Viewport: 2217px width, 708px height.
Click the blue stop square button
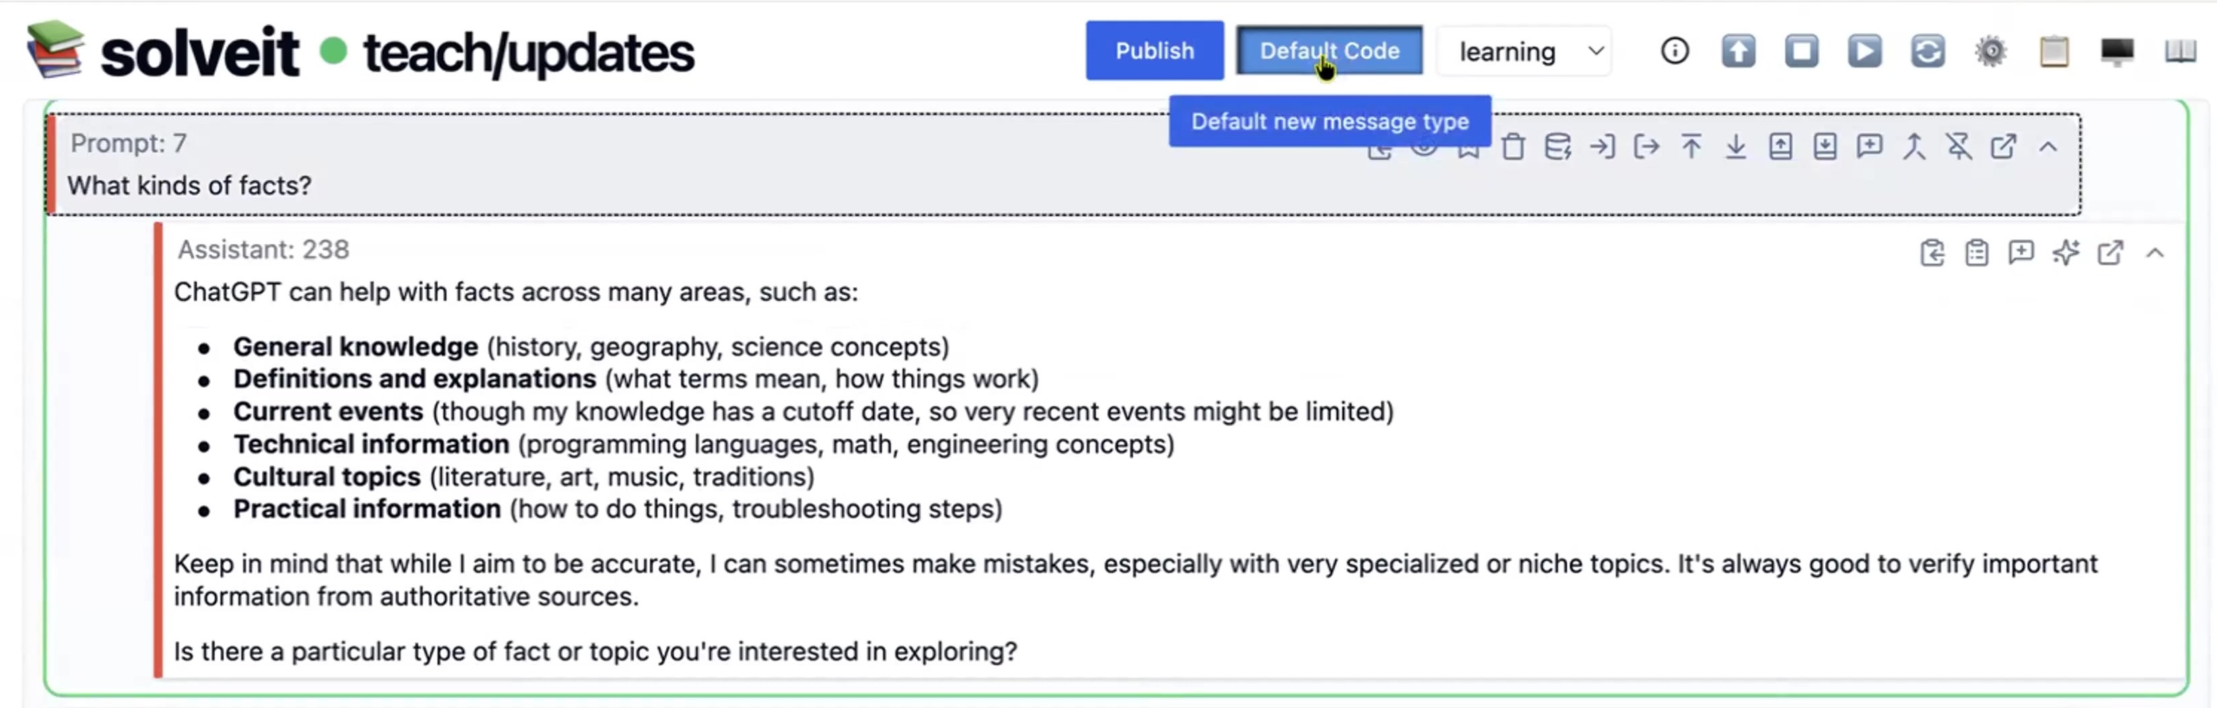[x=1802, y=51]
